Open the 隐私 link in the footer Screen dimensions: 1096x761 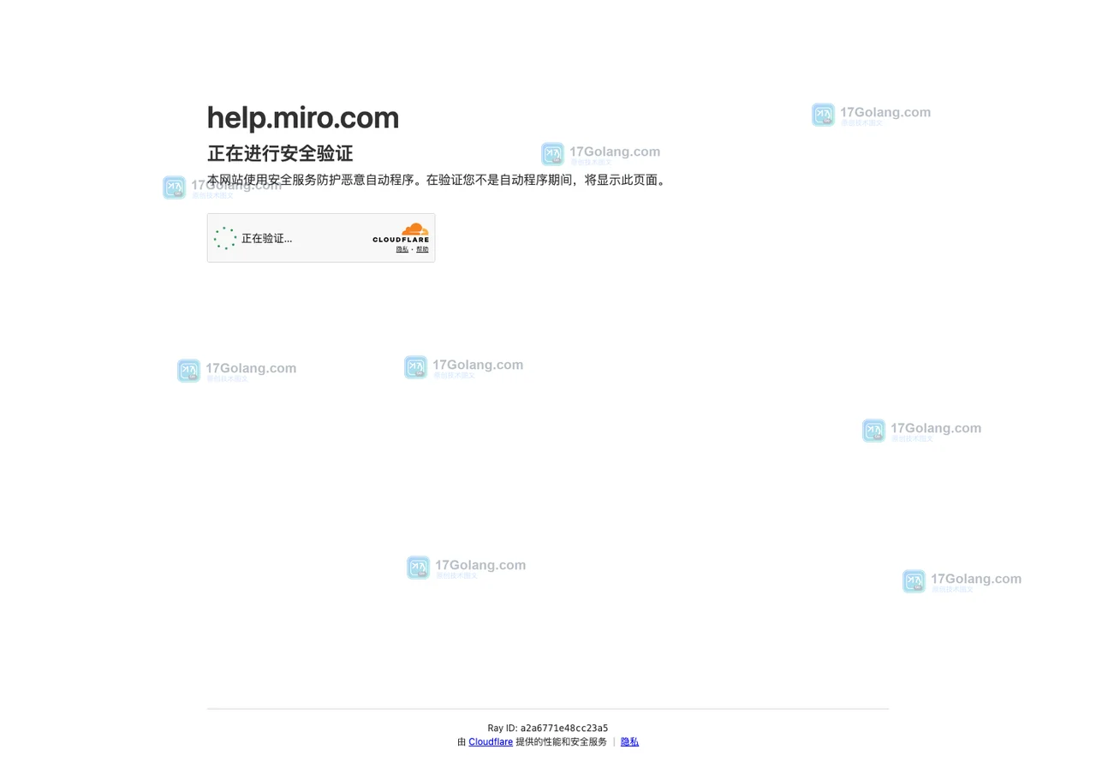[x=629, y=742]
